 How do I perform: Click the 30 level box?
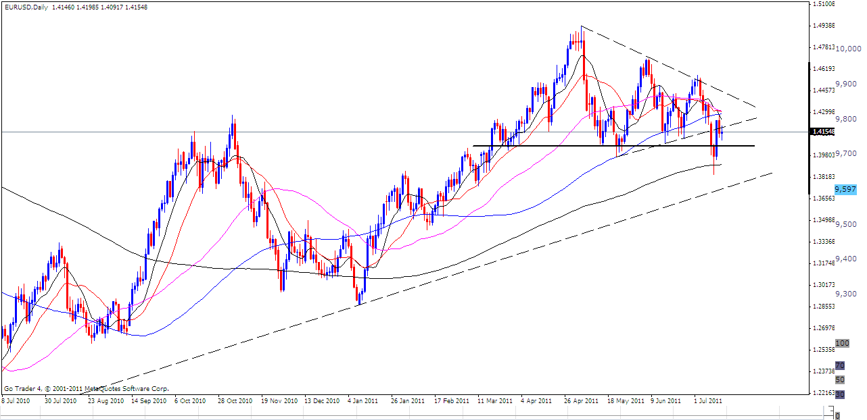pyautogui.click(x=840, y=394)
